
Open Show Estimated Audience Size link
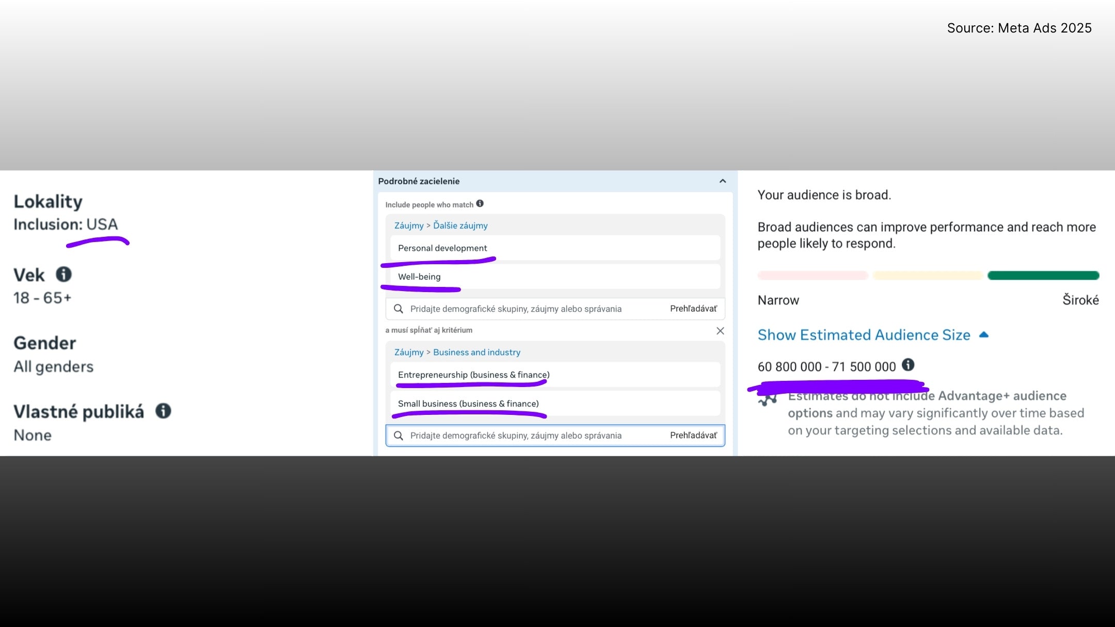click(x=864, y=335)
